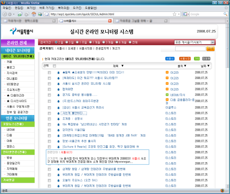The height and width of the screenshot is (194, 230).
Task: Open 블로그 in the sidebar
Action: coord(11,67)
